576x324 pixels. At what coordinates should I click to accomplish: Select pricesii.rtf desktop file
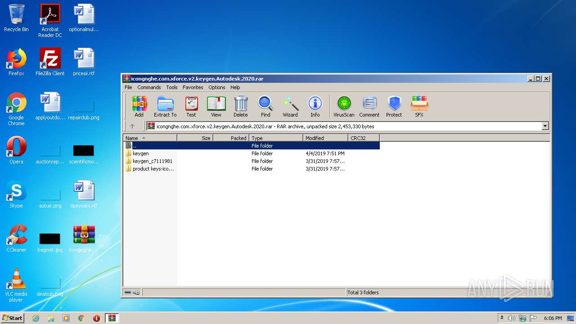point(84,62)
